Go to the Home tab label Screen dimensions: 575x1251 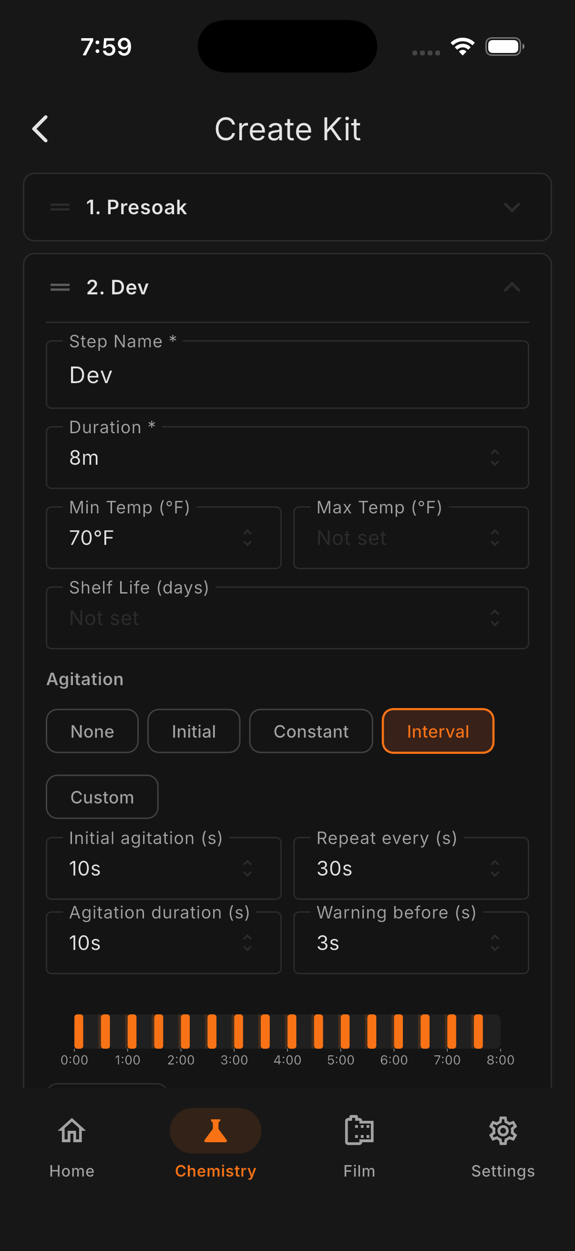coord(72,1171)
